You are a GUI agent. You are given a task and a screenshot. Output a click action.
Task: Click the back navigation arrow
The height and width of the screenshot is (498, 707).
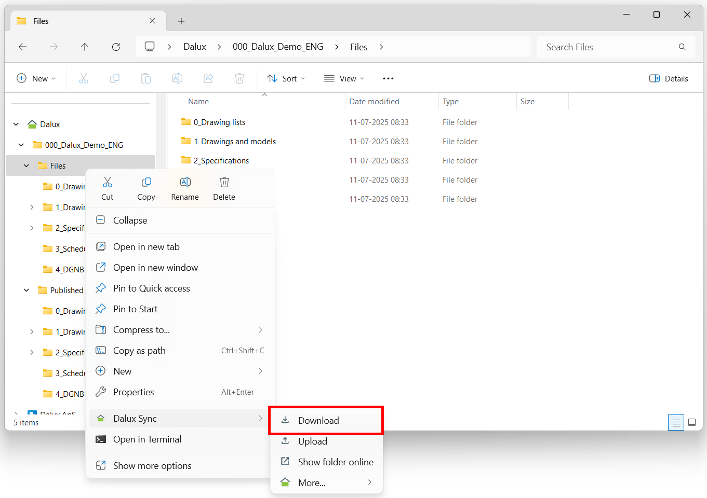[22, 47]
